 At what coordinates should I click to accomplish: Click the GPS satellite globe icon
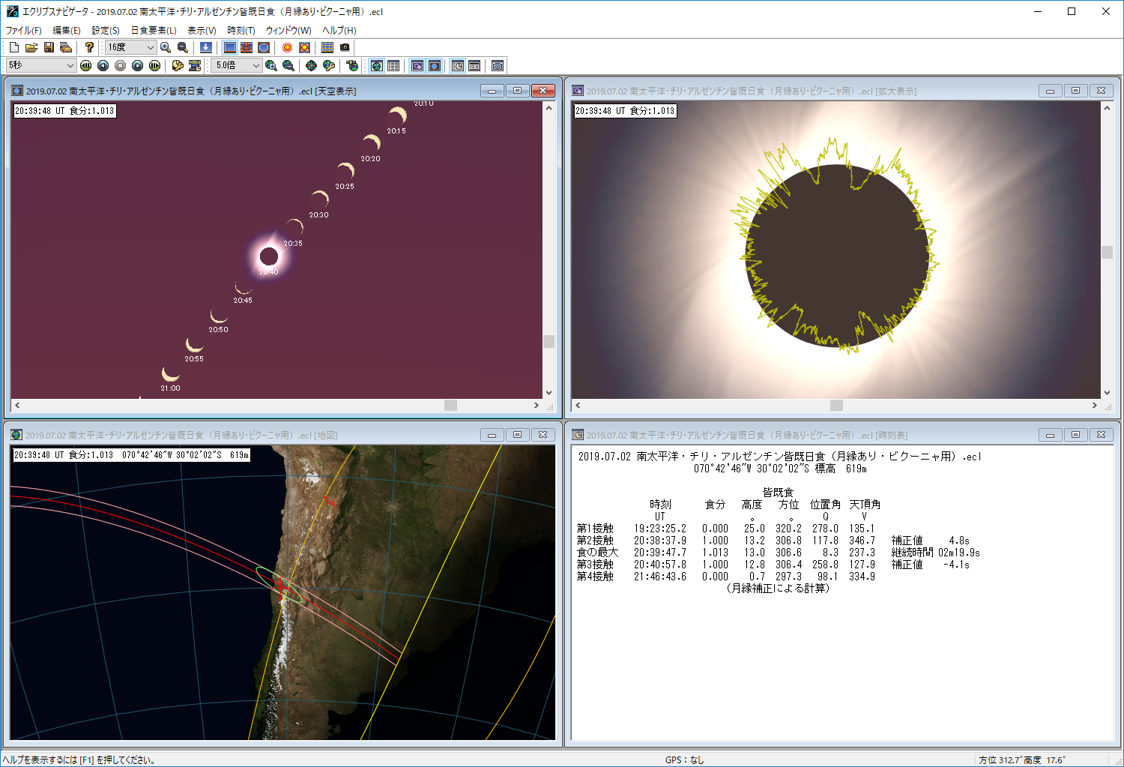point(352,66)
